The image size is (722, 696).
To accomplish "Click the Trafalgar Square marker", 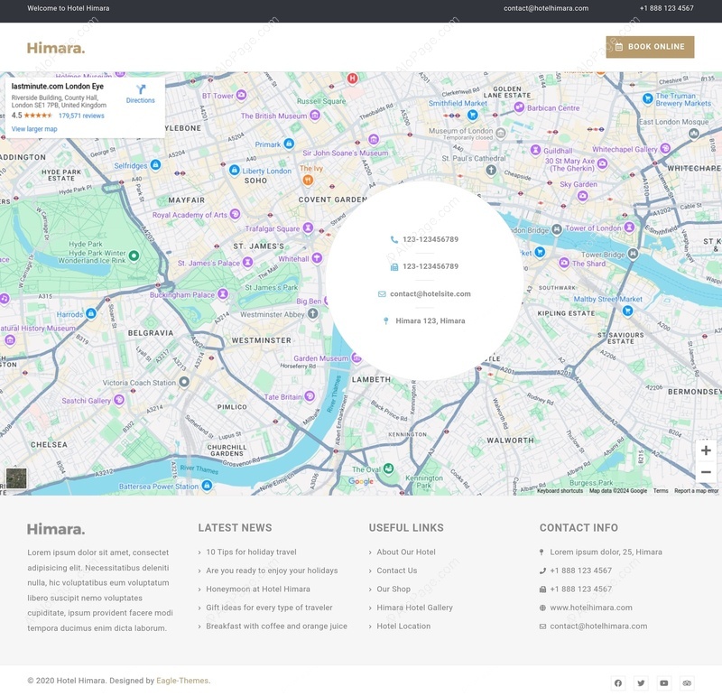I will click(x=308, y=228).
